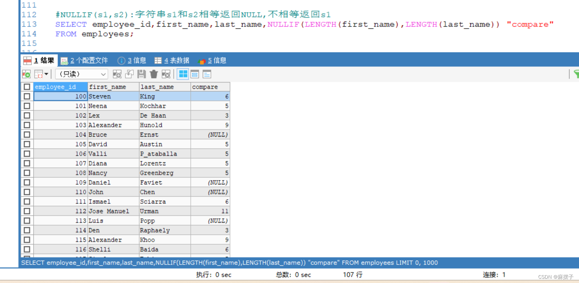Click the save changes floppy icon

[142, 74]
